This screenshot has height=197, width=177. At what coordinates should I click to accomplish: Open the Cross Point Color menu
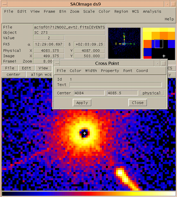tap(75, 71)
